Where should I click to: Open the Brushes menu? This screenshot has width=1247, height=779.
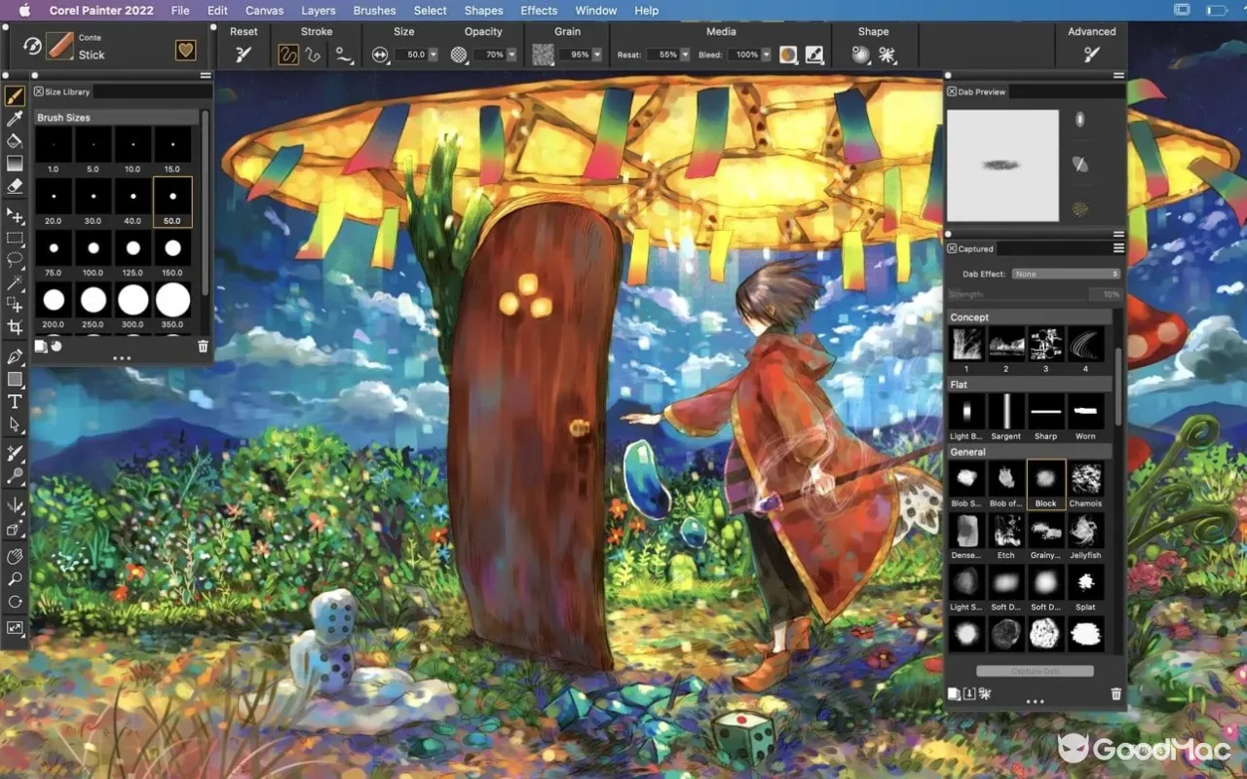tap(374, 11)
